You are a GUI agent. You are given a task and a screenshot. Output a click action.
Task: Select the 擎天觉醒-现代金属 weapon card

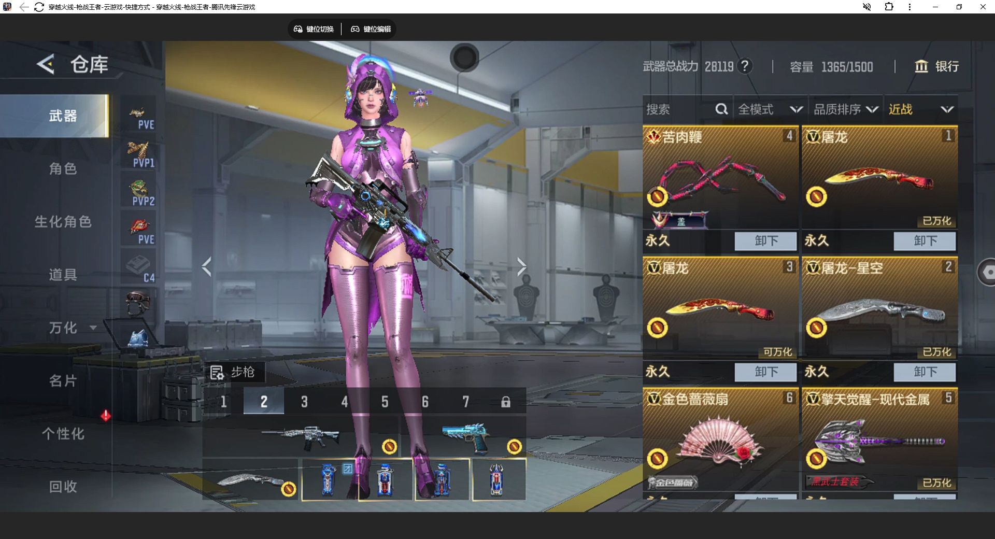coord(879,439)
